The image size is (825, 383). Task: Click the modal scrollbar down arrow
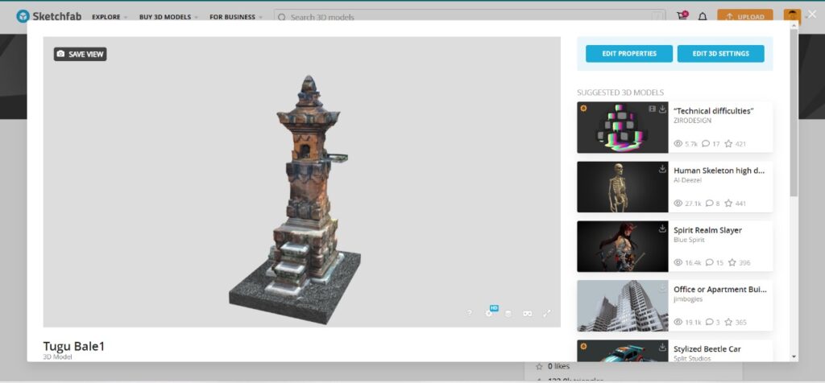click(x=794, y=357)
